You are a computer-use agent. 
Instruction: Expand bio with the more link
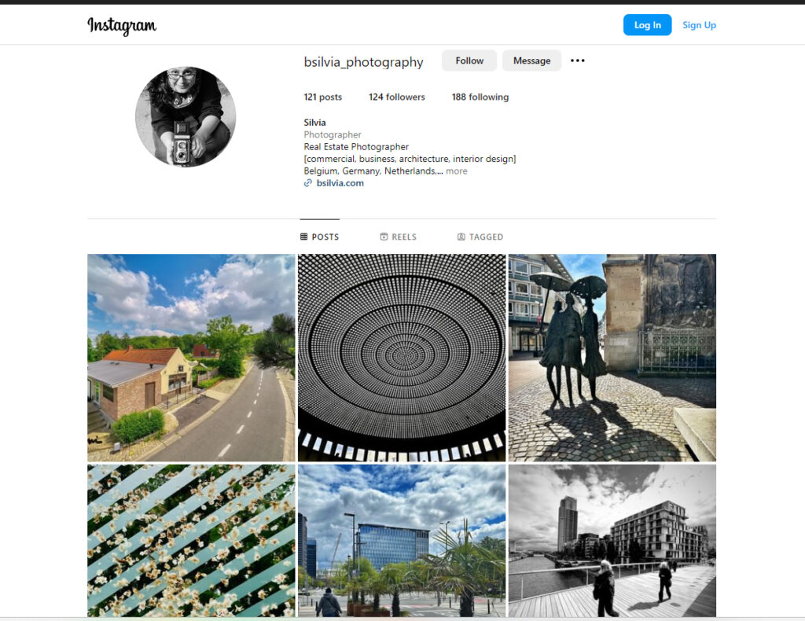pos(457,171)
